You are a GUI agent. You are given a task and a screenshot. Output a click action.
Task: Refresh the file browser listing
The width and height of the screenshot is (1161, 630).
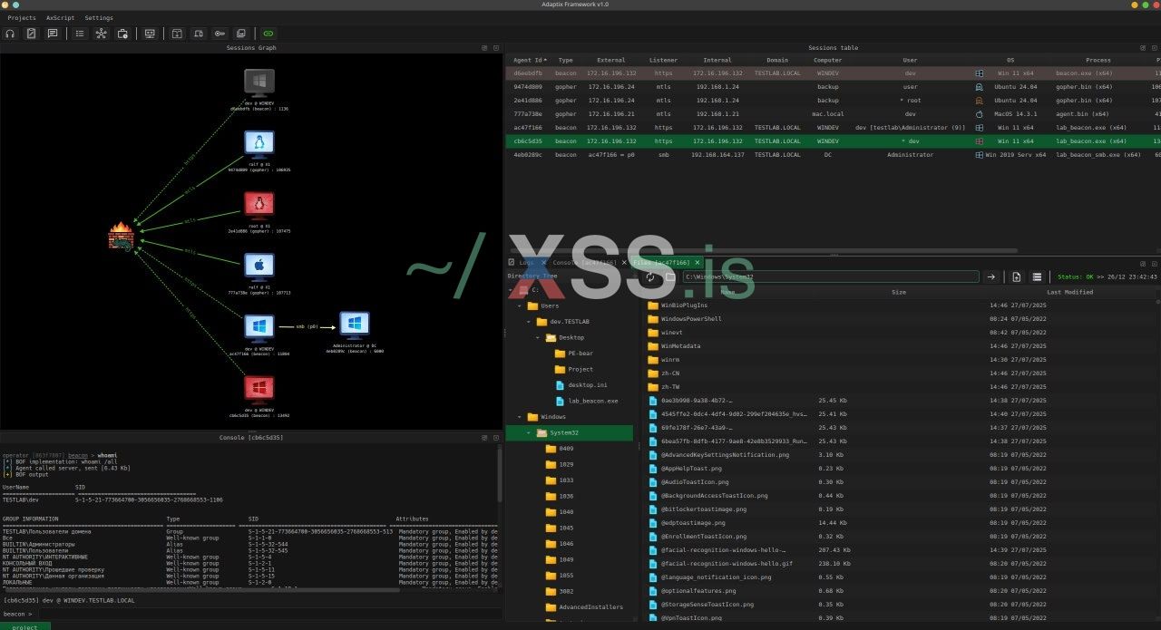pyautogui.click(x=650, y=276)
